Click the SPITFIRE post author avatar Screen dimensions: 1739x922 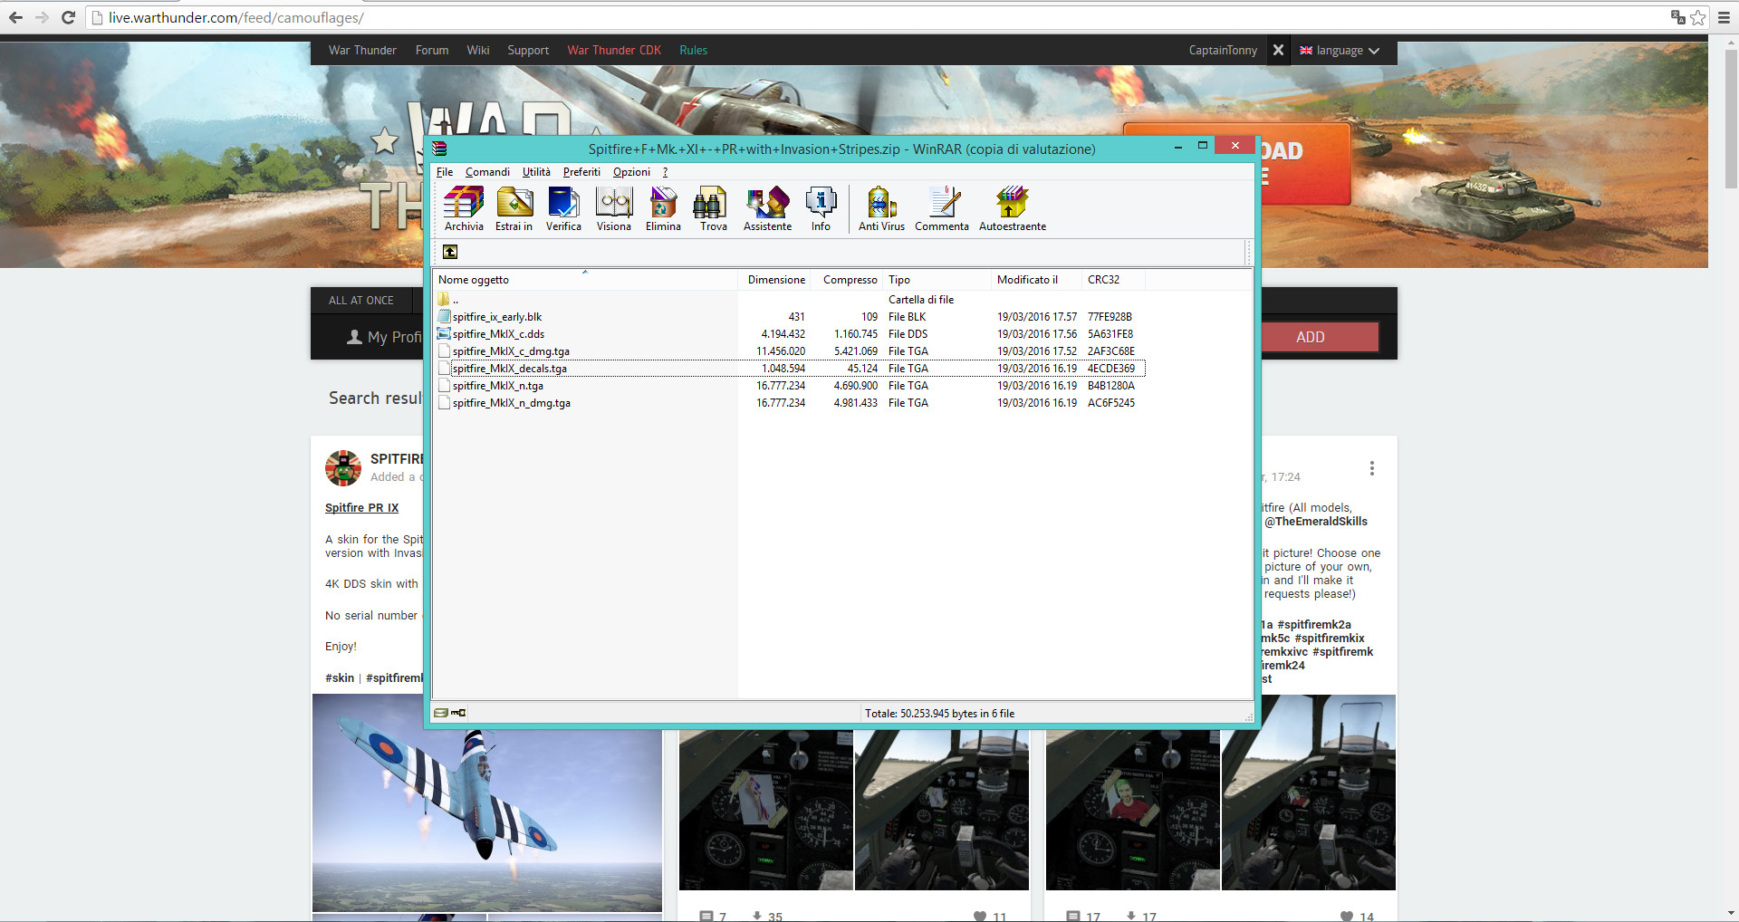(x=343, y=468)
